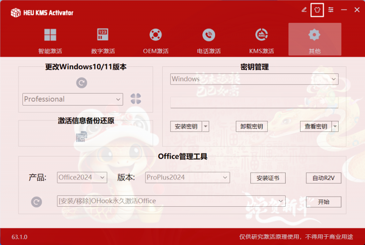Open the skin theme shirt icon
The height and width of the screenshot is (245, 365).
click(x=317, y=10)
